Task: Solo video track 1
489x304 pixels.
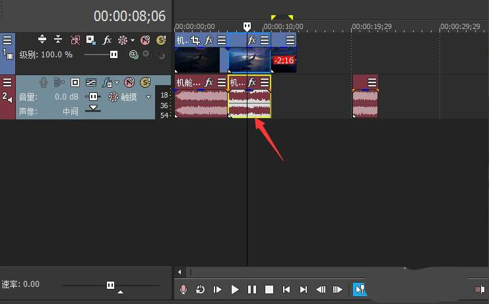Action: [x=161, y=40]
